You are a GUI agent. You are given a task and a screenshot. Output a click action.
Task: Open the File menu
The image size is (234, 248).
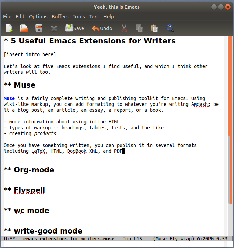pos(7,17)
